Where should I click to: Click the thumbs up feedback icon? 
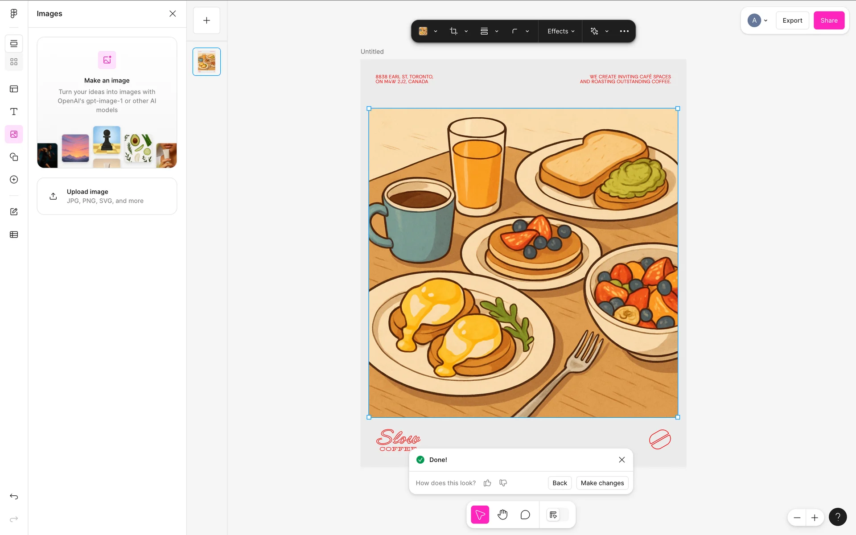[x=487, y=483]
